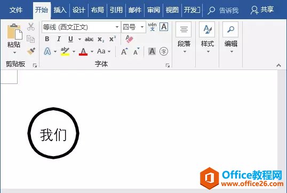Open the Font dialog launcher
287x193 pixels.
[x=168, y=66]
